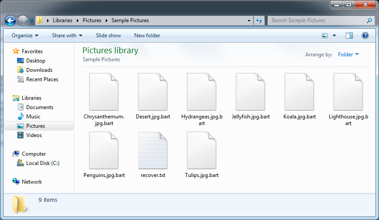Toggle the preview pane button

tap(349, 35)
